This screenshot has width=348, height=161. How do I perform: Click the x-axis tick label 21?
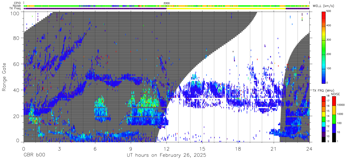(x=274, y=149)
